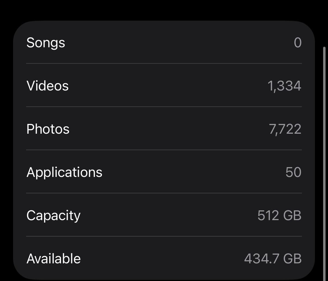328x281 pixels.
Task: Select the Songs count value 0
Action: [x=298, y=43]
